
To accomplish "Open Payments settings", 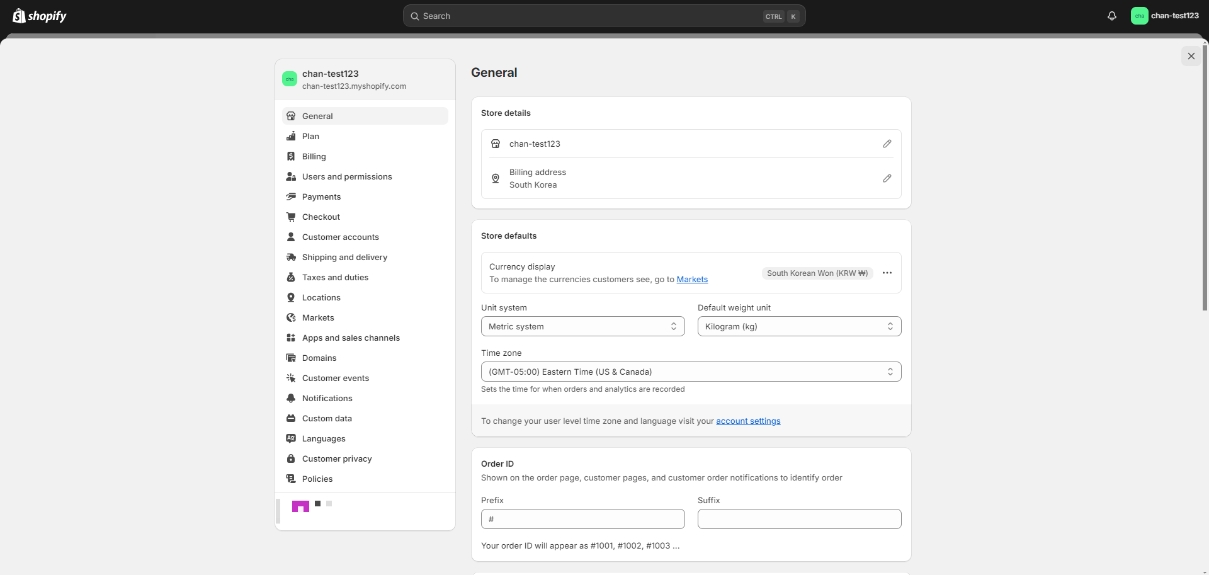I will 365,196.
